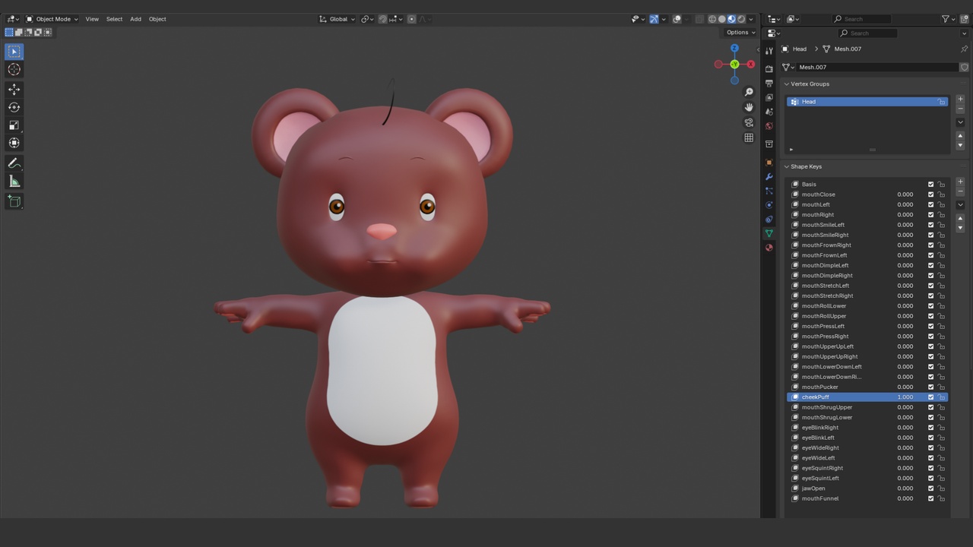Collapse the Shape Keys panel
This screenshot has height=547, width=973.
[787, 167]
